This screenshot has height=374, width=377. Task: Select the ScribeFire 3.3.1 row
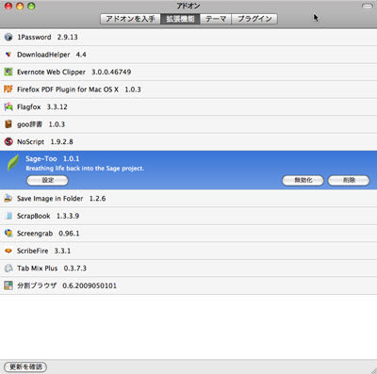point(188,251)
